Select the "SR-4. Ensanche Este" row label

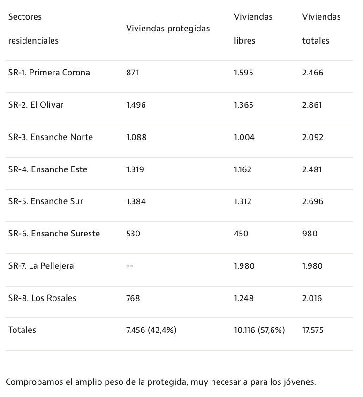click(48, 169)
